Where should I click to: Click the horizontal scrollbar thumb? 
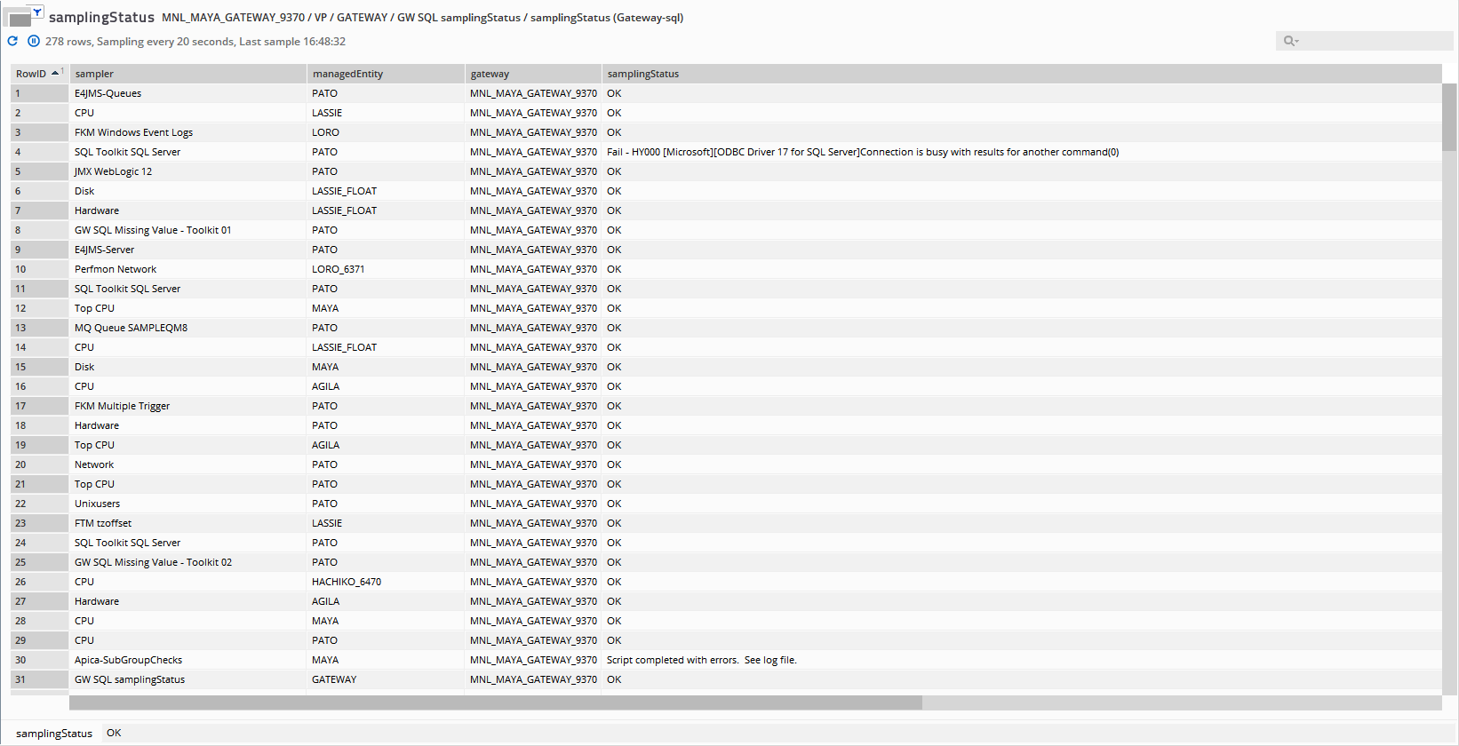pyautogui.click(x=495, y=702)
